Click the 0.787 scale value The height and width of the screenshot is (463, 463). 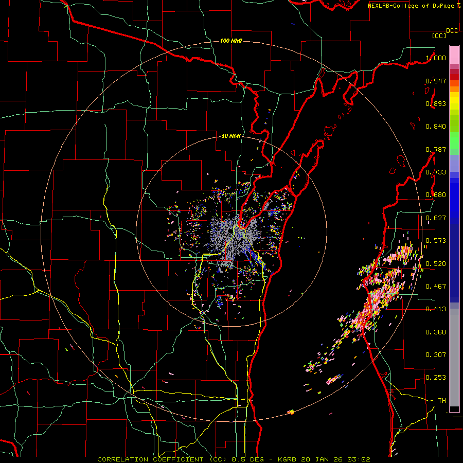436,149
